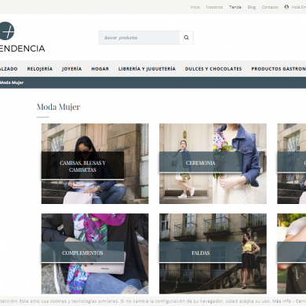This screenshot has width=306, height=306.
Task: Go to the Inicio page
Action: click(x=195, y=7)
